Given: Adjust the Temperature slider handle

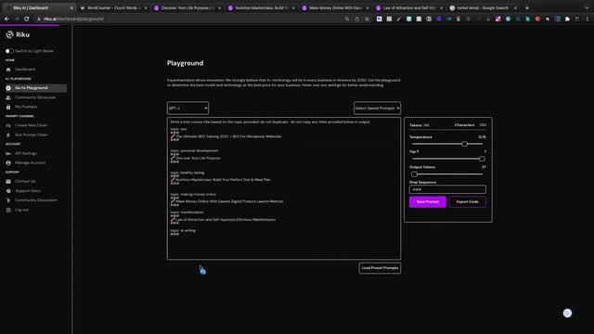Looking at the screenshot, I should (464, 144).
